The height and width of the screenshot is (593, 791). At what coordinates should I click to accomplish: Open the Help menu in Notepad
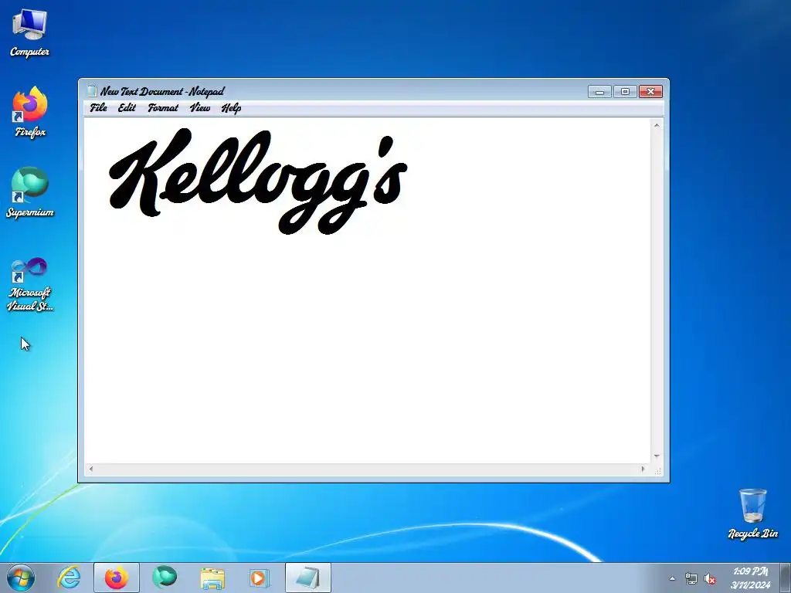[231, 108]
